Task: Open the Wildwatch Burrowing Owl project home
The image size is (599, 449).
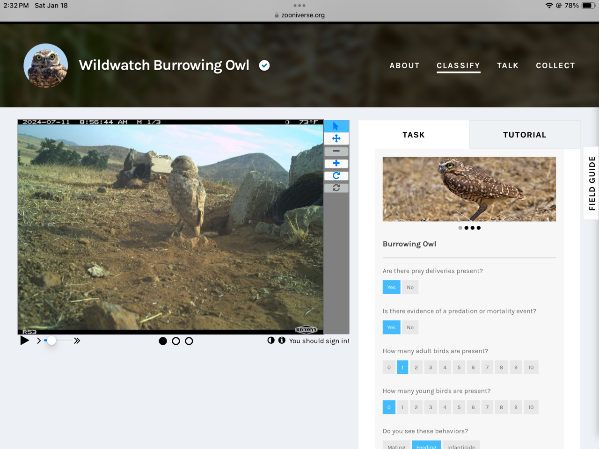Action: (164, 65)
